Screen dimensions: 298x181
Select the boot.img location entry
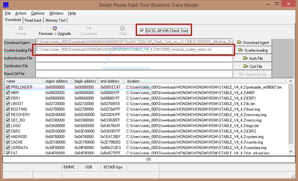point(193,109)
